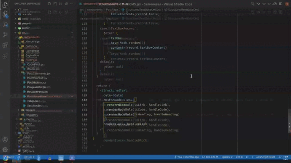Open the Search view in activity bar
The height and width of the screenshot is (163, 291).
point(5,24)
